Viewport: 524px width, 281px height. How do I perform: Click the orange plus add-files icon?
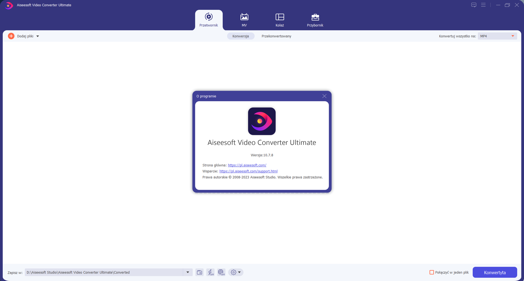(11, 36)
